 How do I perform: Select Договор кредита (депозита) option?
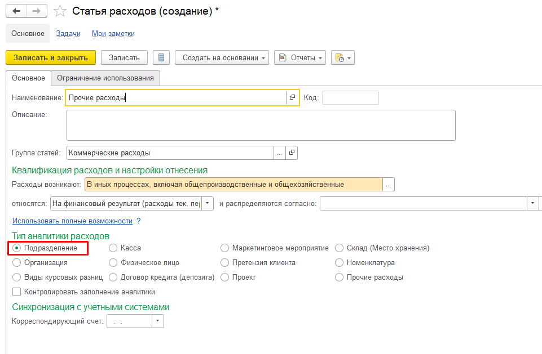point(113,277)
